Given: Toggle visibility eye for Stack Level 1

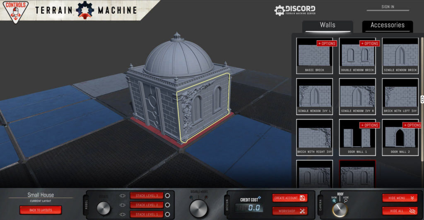Looking at the screenshot, I should [123, 214].
